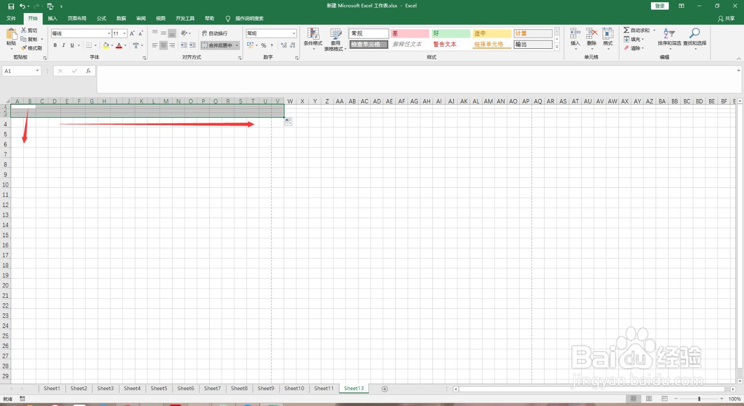The height and width of the screenshot is (406, 744).
Task: Open 套用表格格式 table format
Action: pos(335,40)
